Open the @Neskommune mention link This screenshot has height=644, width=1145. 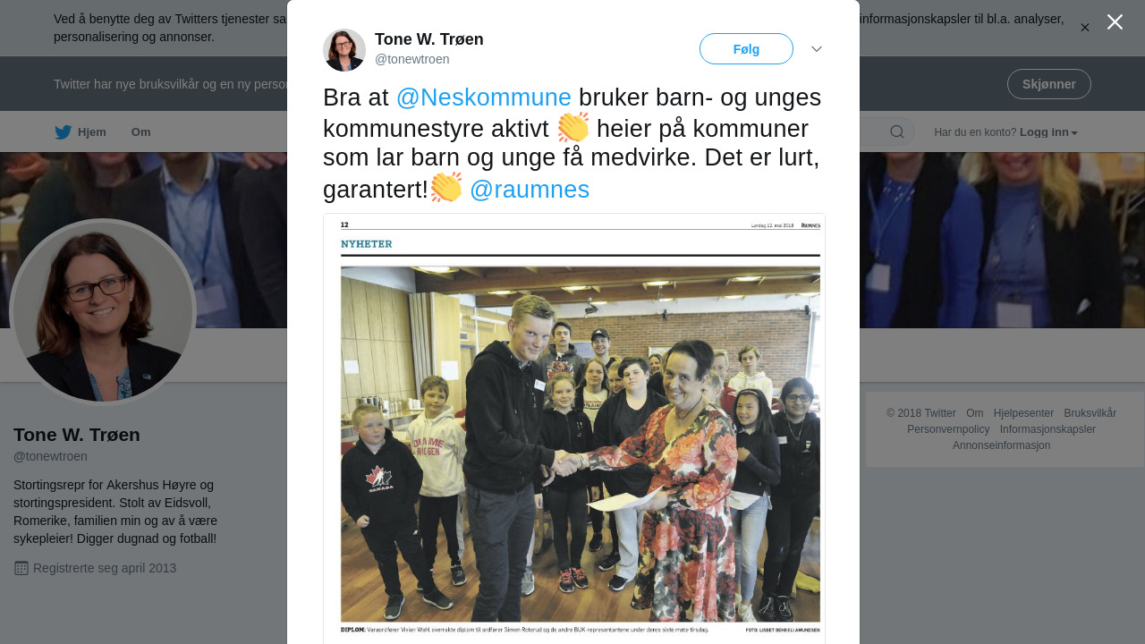coord(483,97)
